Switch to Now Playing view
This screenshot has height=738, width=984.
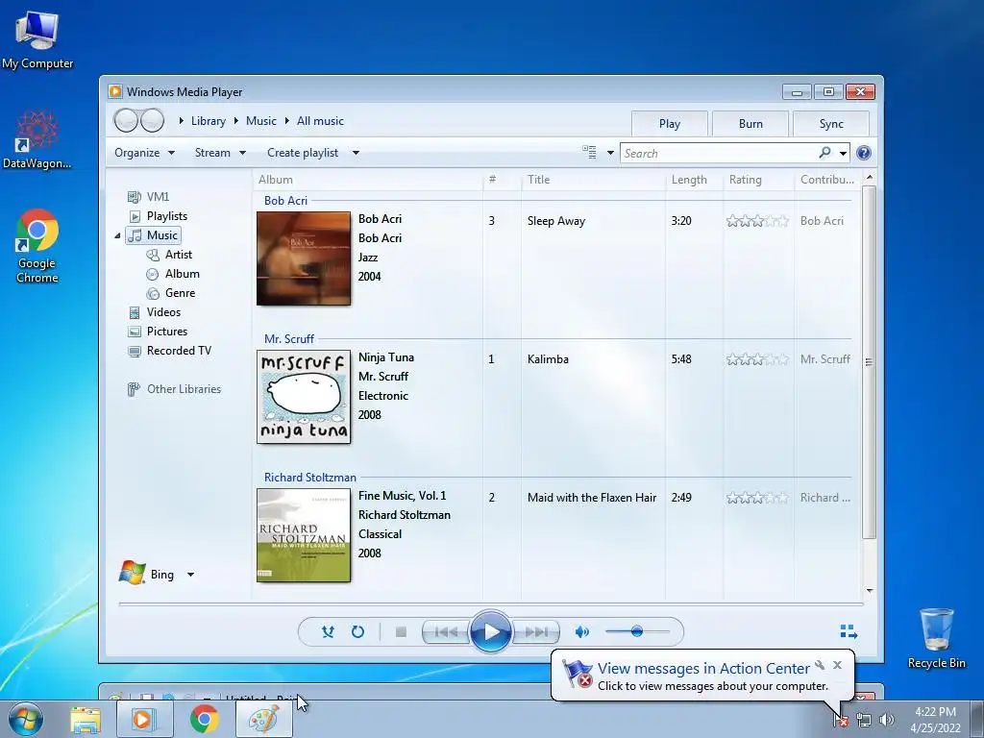point(849,631)
